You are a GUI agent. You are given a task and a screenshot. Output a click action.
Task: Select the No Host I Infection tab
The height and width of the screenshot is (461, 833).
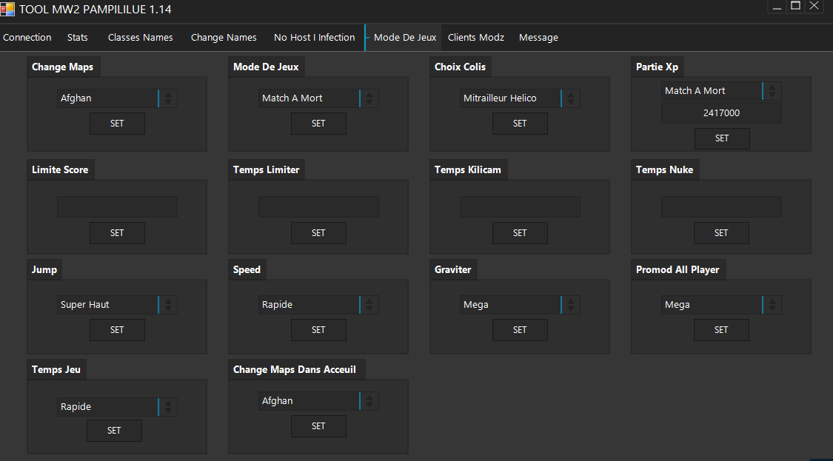[x=315, y=37]
